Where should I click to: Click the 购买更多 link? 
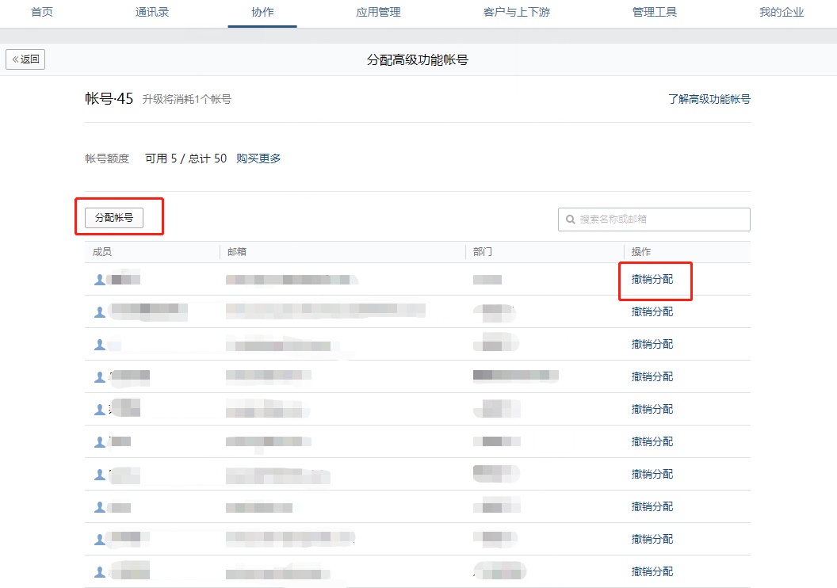tap(258, 158)
